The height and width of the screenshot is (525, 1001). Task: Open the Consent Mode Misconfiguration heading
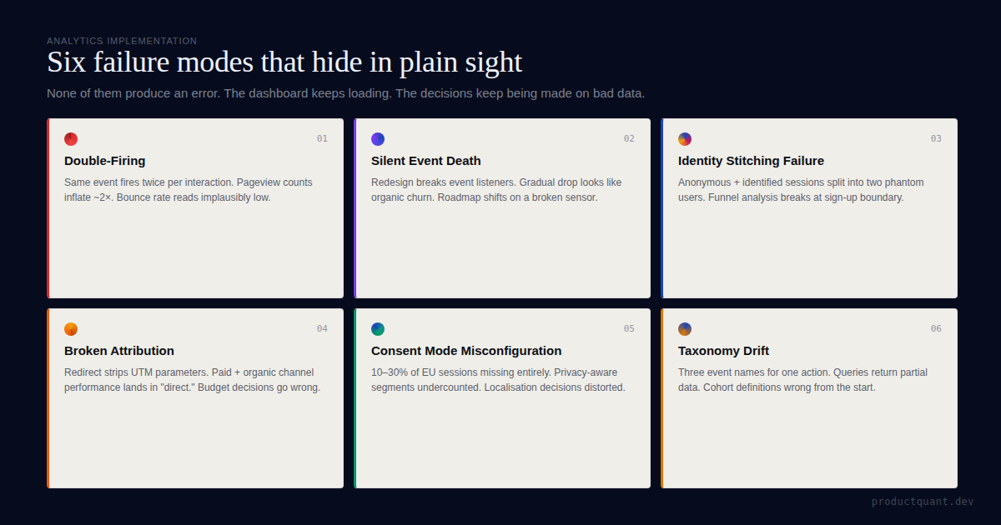click(x=466, y=351)
